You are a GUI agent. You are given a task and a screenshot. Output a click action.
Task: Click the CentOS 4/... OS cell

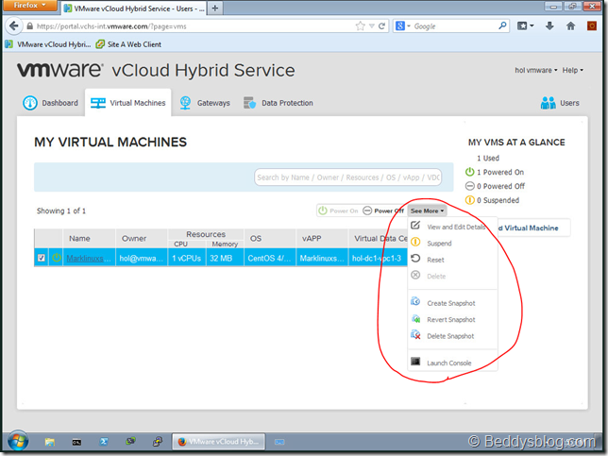(270, 259)
